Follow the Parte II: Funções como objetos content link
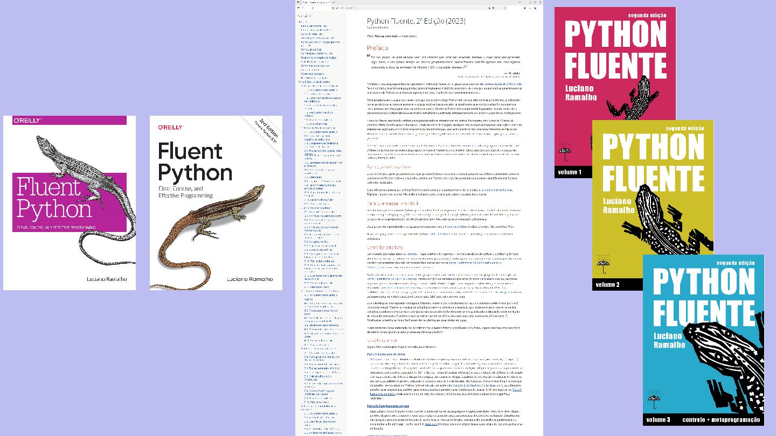The width and height of the screenshot is (776, 436). (388, 405)
